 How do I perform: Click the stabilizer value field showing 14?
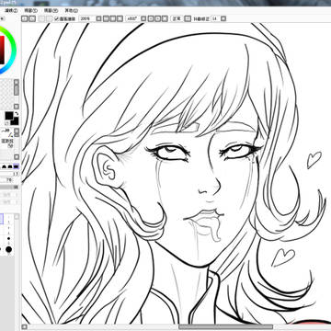(215, 18)
